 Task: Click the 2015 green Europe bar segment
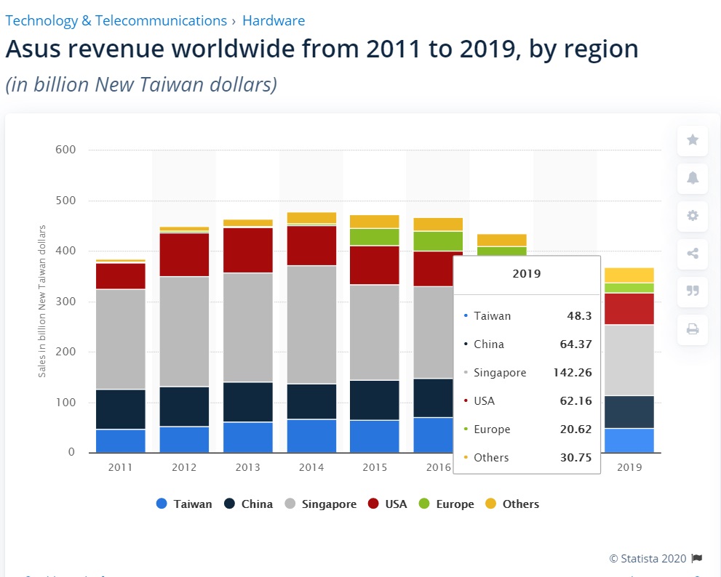coord(375,237)
